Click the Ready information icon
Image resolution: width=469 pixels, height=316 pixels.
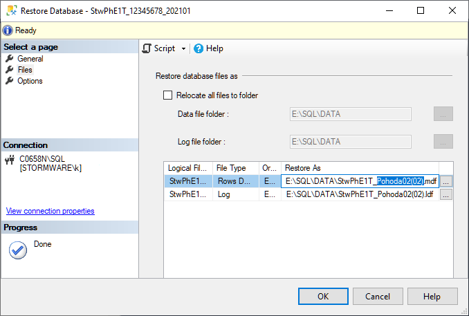[8, 30]
